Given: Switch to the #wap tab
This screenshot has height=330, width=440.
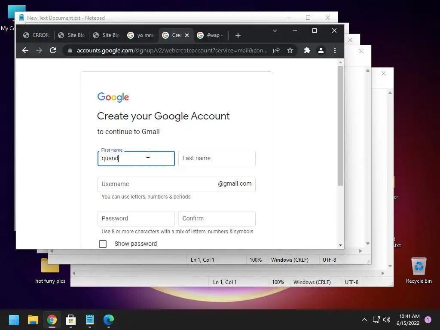Looking at the screenshot, I should (x=211, y=35).
